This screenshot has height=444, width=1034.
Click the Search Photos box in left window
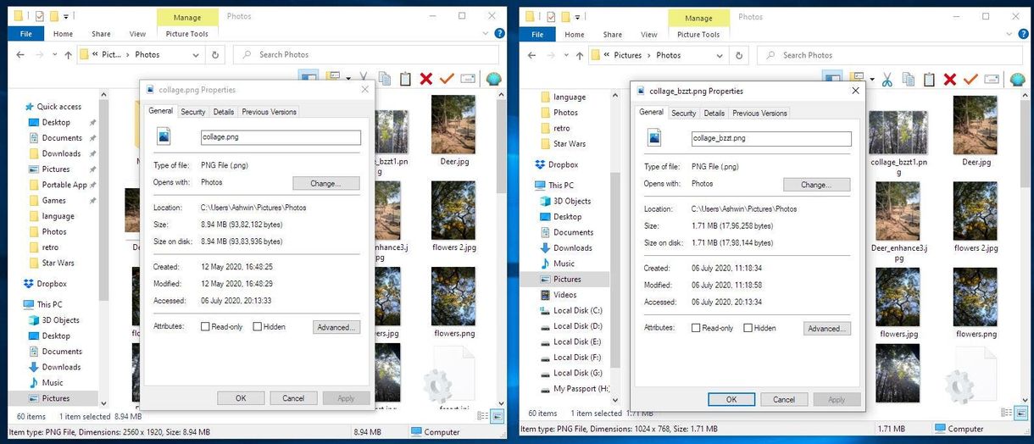[x=367, y=54]
